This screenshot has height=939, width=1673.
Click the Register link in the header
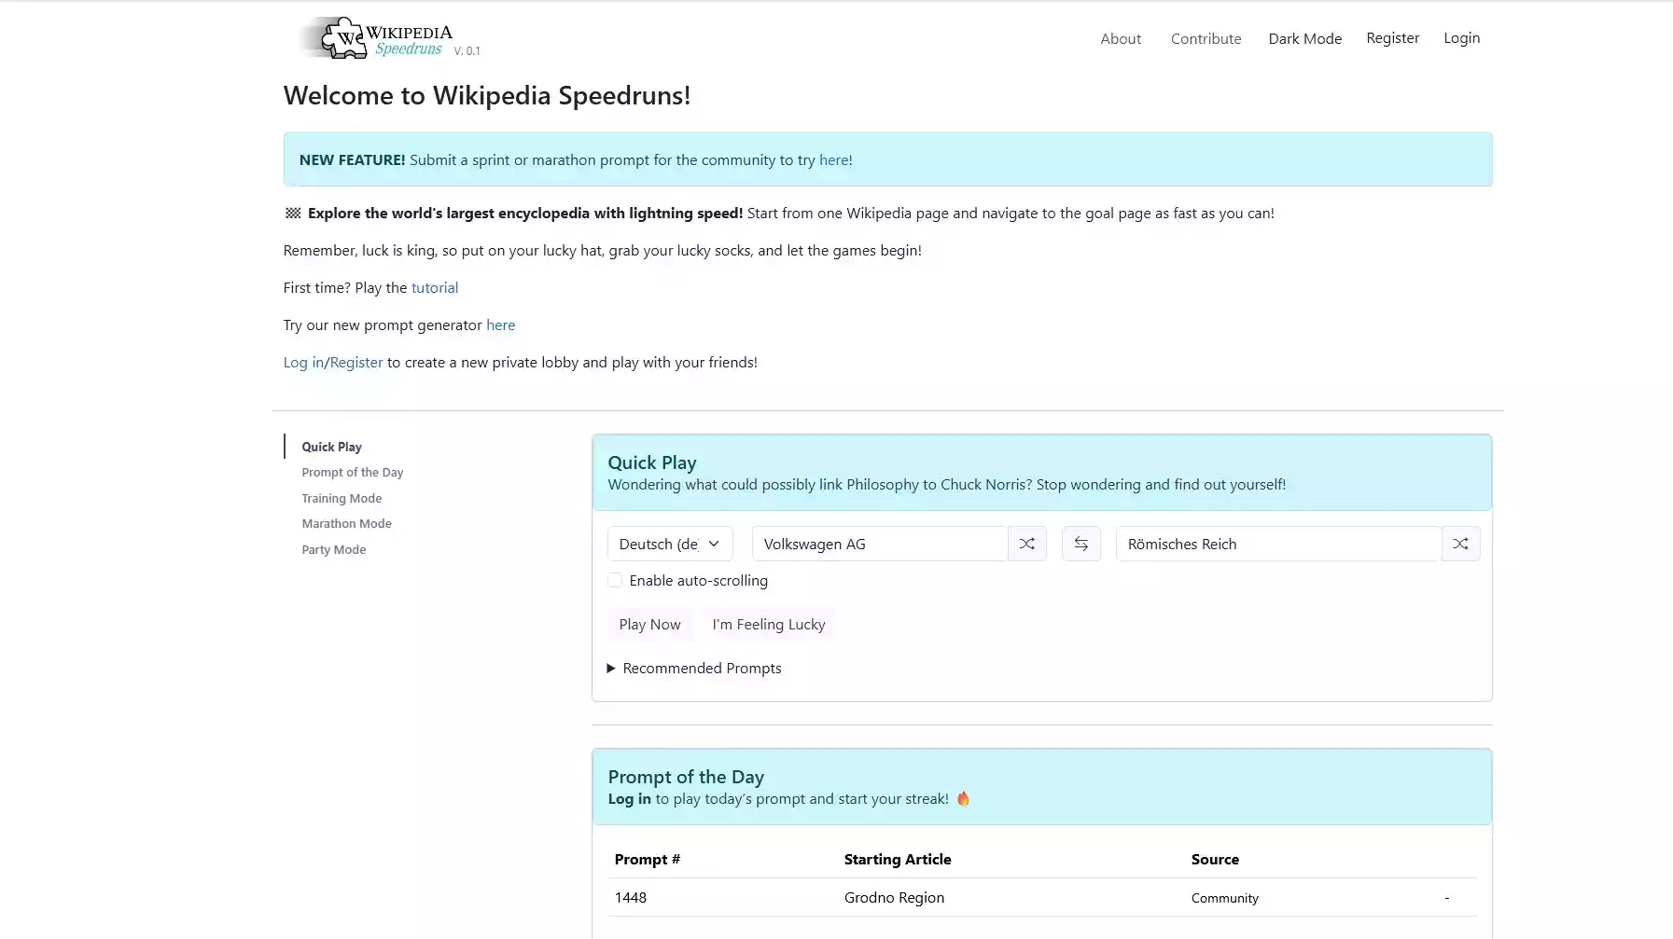pos(1392,38)
